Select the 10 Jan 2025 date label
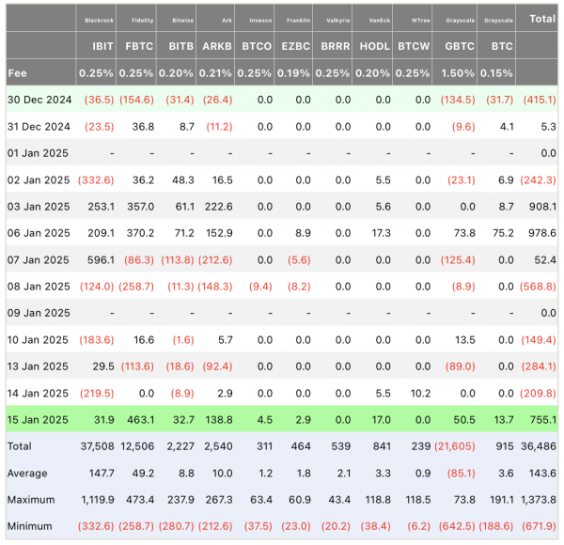The image size is (564, 545). (38, 340)
